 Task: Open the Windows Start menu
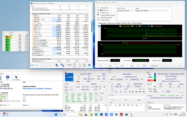[56, 114]
